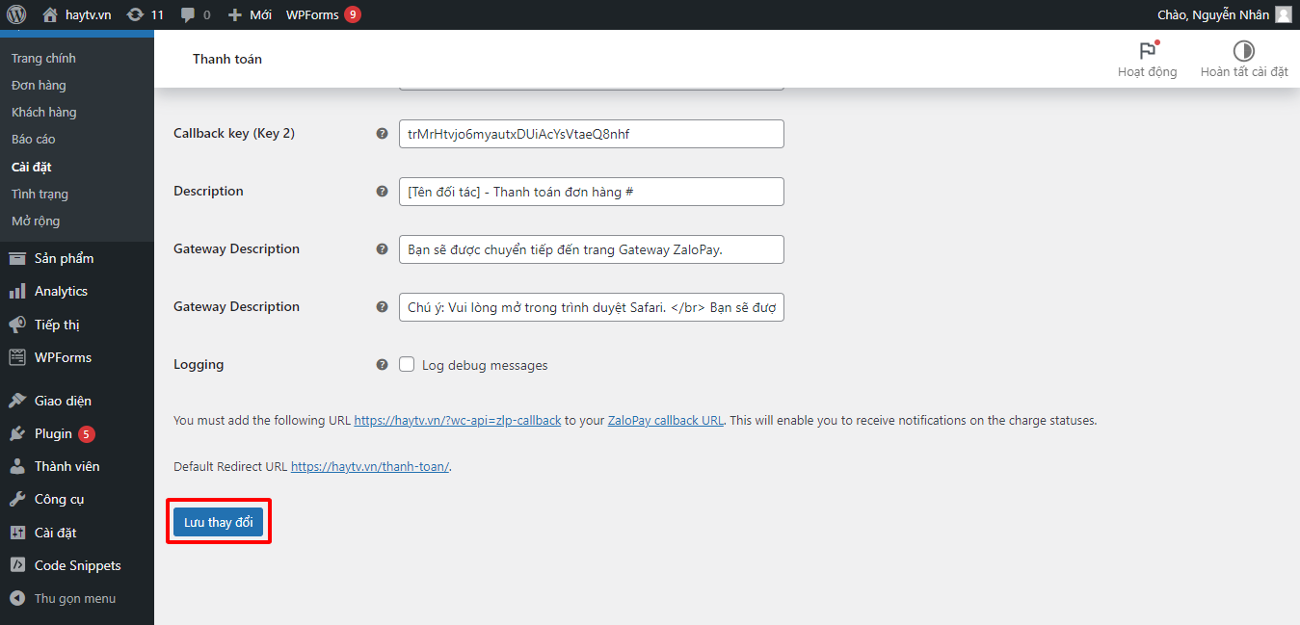Open Tình trạng in the sidebar
Image resolution: width=1300 pixels, height=625 pixels.
40,194
